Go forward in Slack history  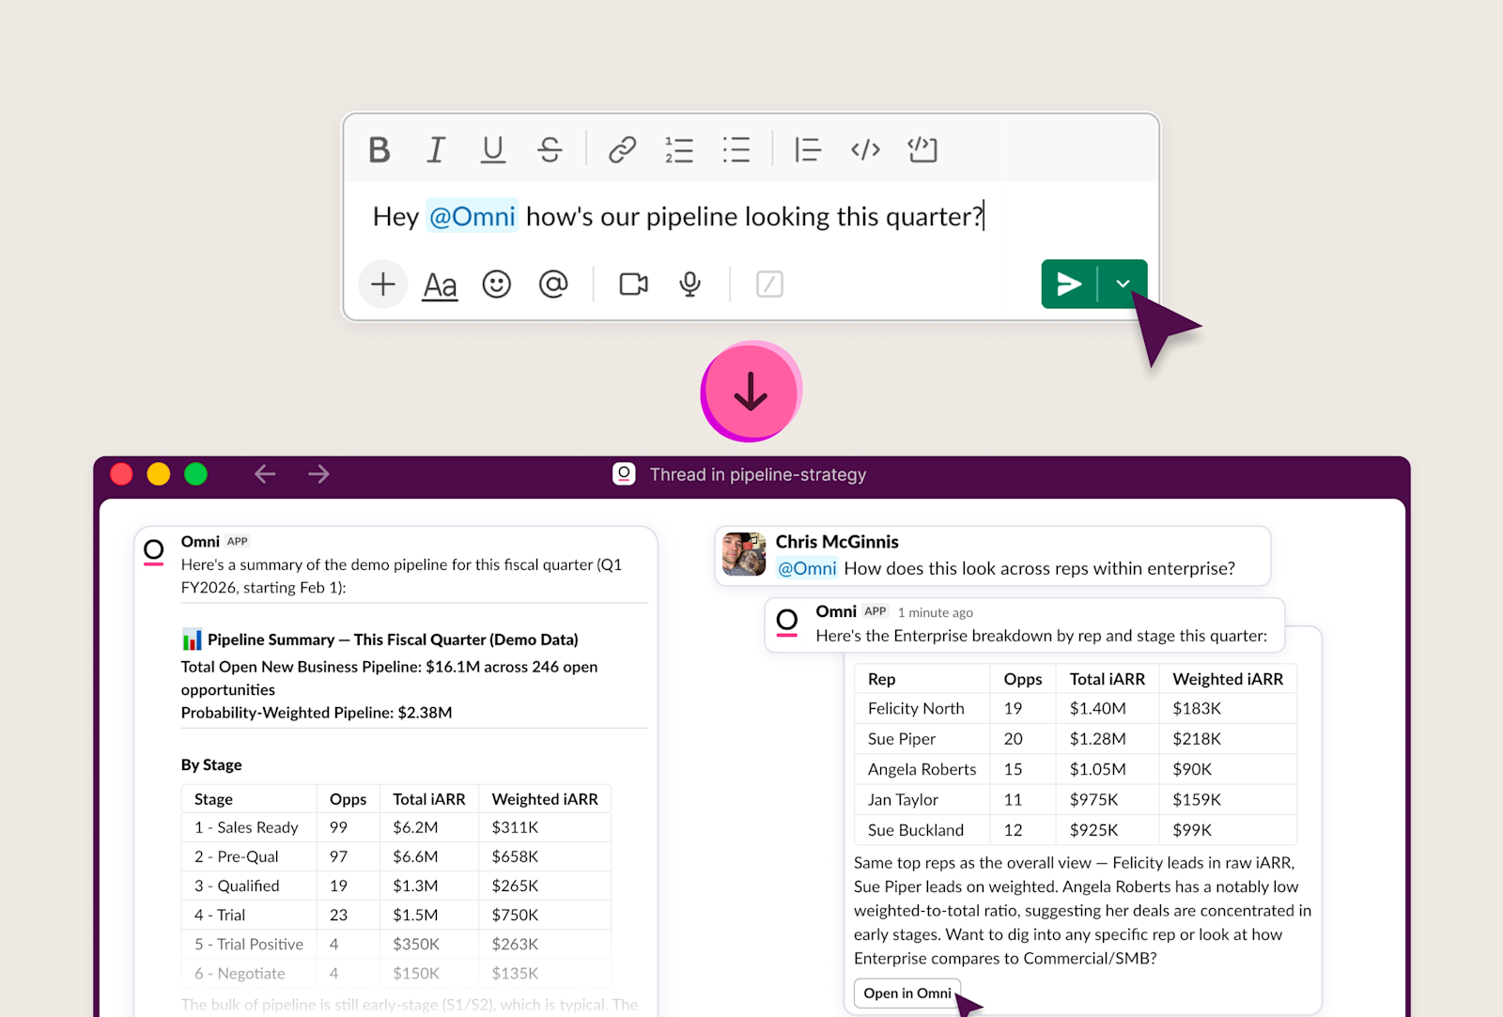[x=319, y=474]
